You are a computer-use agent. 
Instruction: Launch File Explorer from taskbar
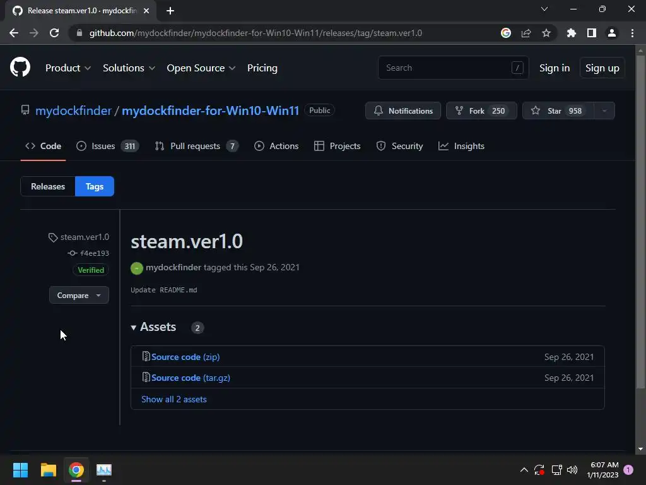[48, 470]
